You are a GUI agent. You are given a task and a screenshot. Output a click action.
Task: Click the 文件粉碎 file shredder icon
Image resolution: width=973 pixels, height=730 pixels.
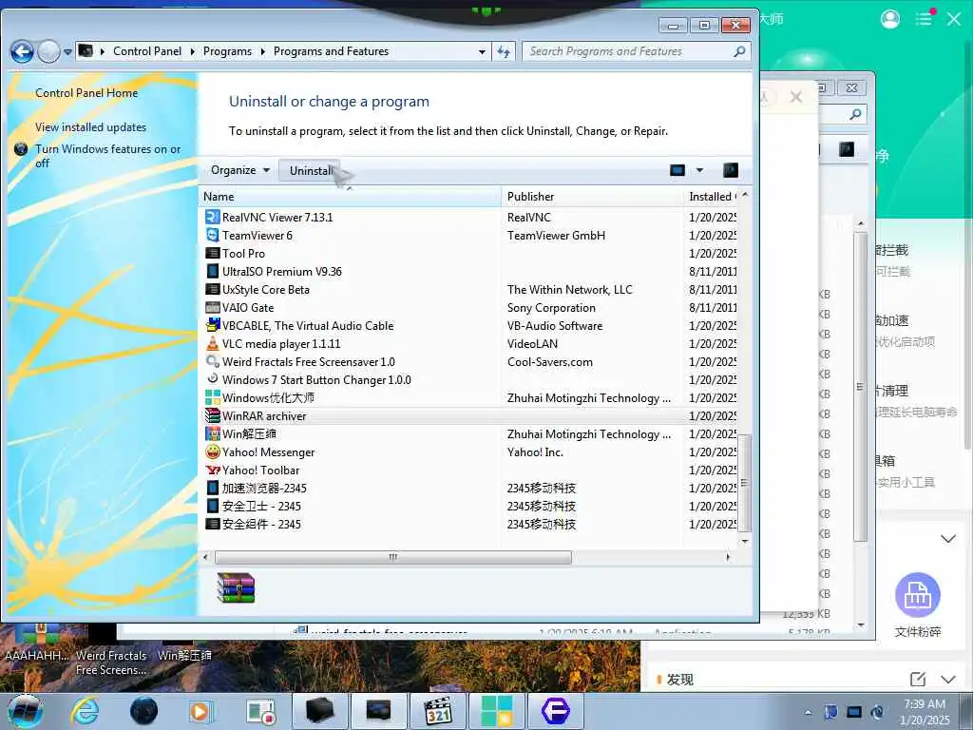[x=918, y=595]
